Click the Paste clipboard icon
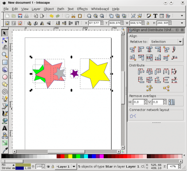The width and height of the screenshot is (187, 171). coord(80,16)
